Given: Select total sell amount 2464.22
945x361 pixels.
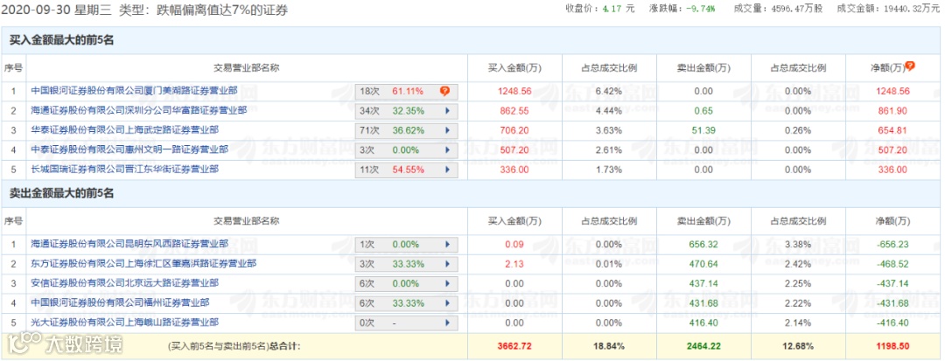Looking at the screenshot, I should [703, 346].
